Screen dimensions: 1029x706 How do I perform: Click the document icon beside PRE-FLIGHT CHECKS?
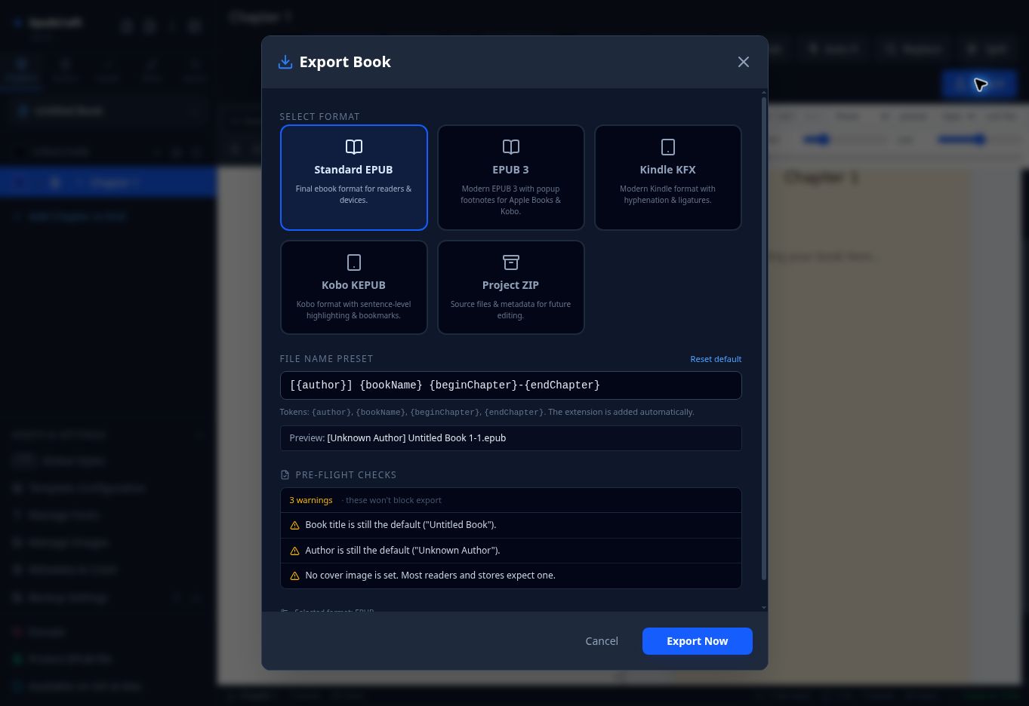click(285, 475)
